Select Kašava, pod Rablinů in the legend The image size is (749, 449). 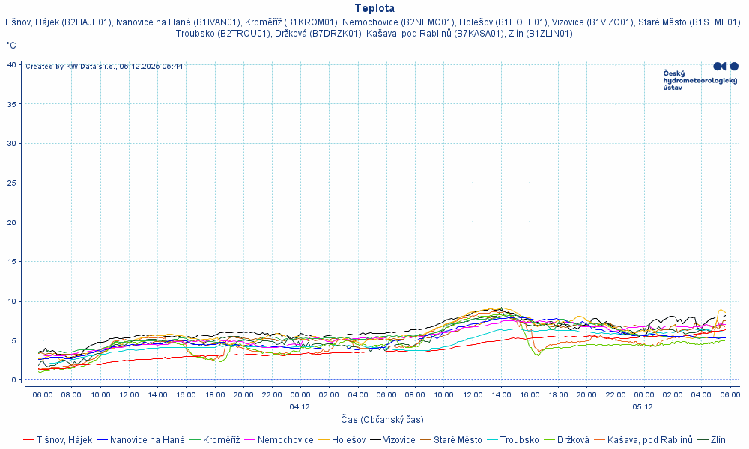[x=649, y=440]
